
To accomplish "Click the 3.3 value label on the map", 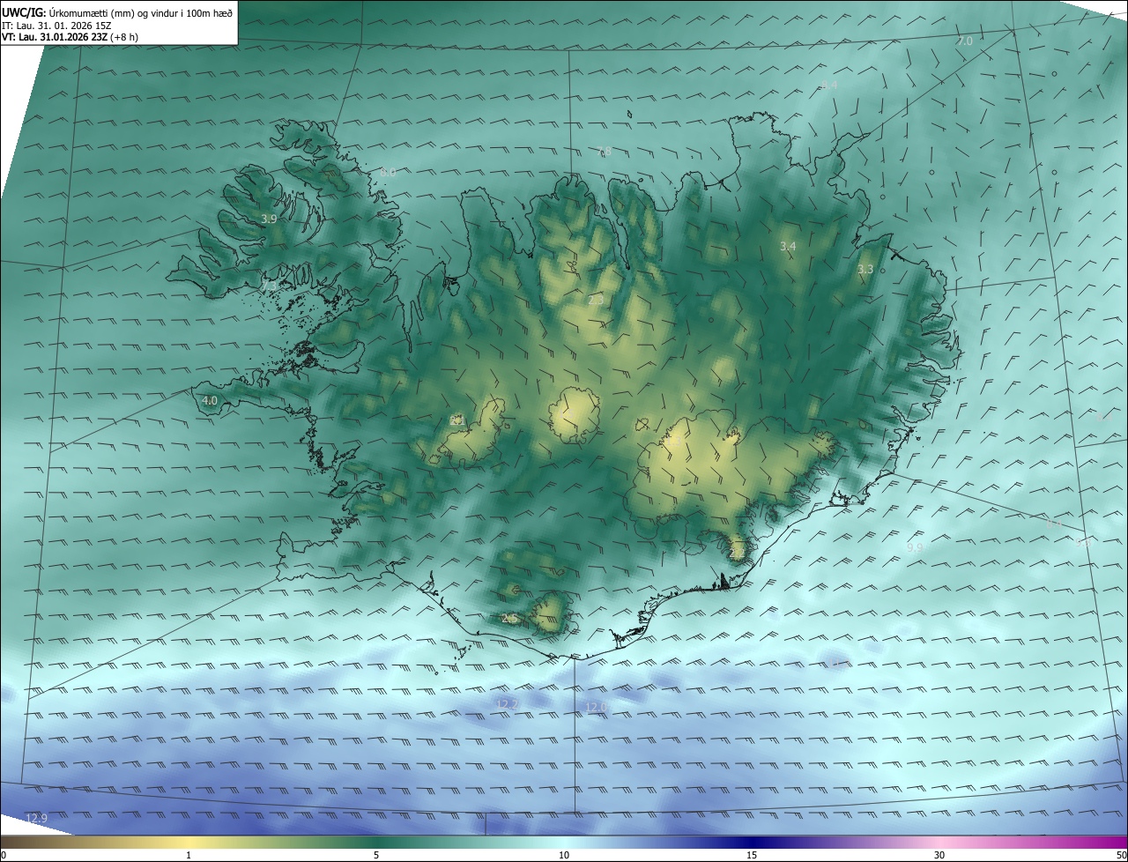I will pyautogui.click(x=865, y=269).
